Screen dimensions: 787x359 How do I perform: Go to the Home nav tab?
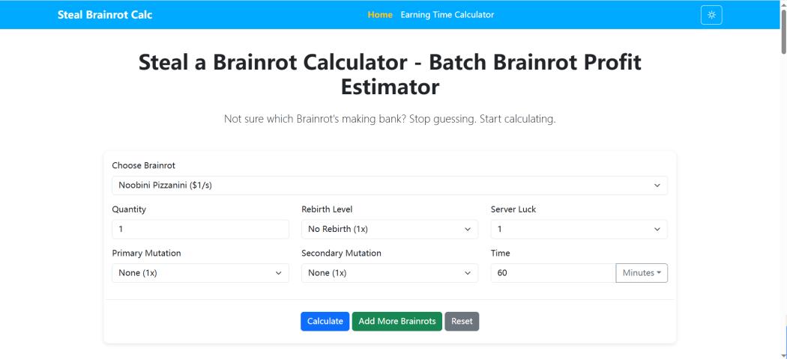pyautogui.click(x=380, y=15)
